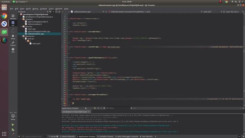Open the Debug mode
The width and height of the screenshot is (245, 138).
[13, 37]
